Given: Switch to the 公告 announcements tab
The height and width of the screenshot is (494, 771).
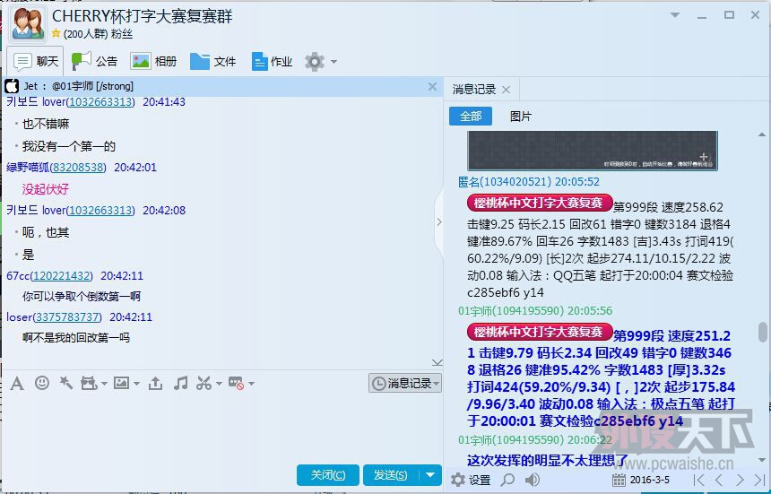Looking at the screenshot, I should click(x=95, y=62).
